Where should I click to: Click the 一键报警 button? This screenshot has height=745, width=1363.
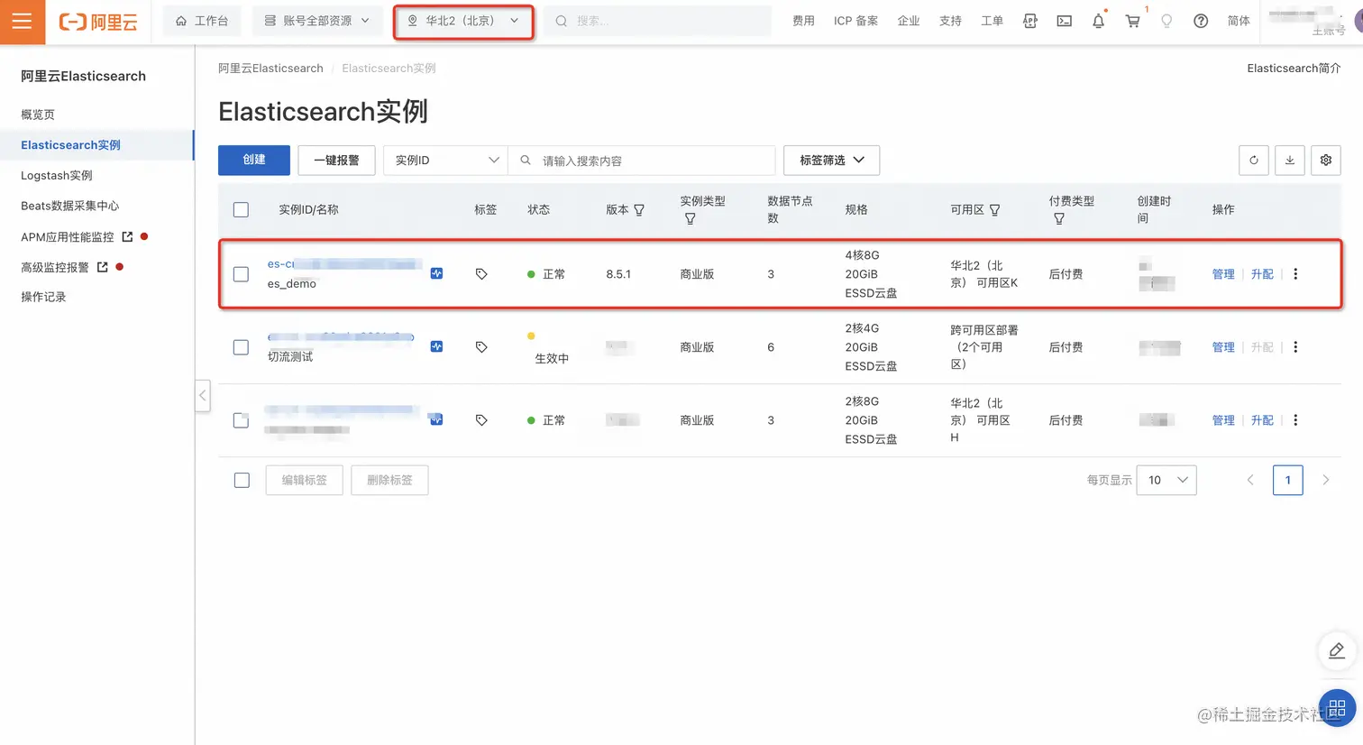pos(336,161)
